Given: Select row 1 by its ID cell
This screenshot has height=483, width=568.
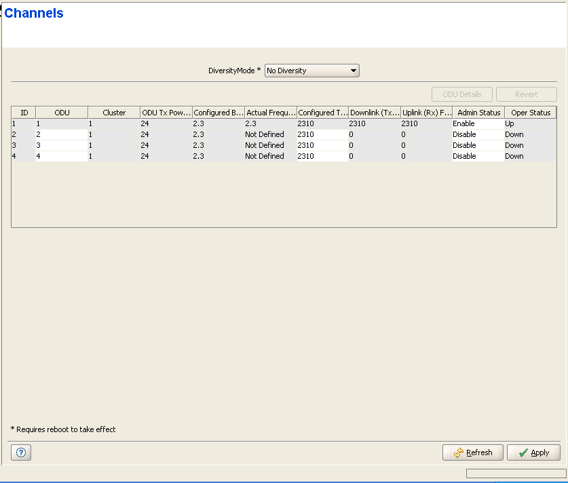Looking at the screenshot, I should click(x=23, y=124).
